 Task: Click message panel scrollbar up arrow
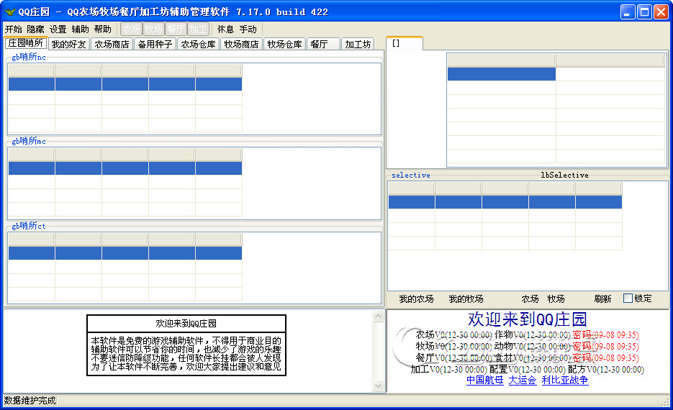tap(378, 316)
